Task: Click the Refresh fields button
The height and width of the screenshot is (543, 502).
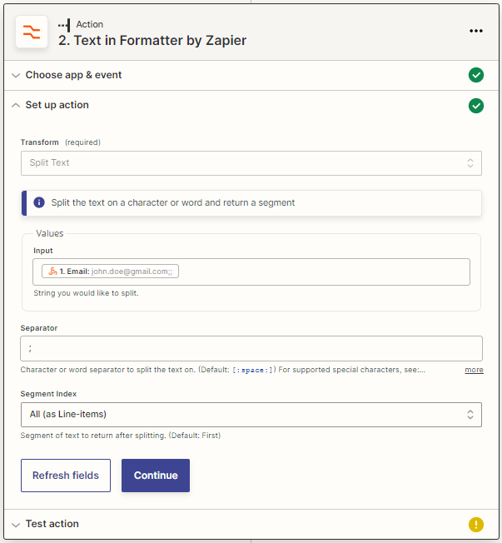Action: pyautogui.click(x=66, y=476)
